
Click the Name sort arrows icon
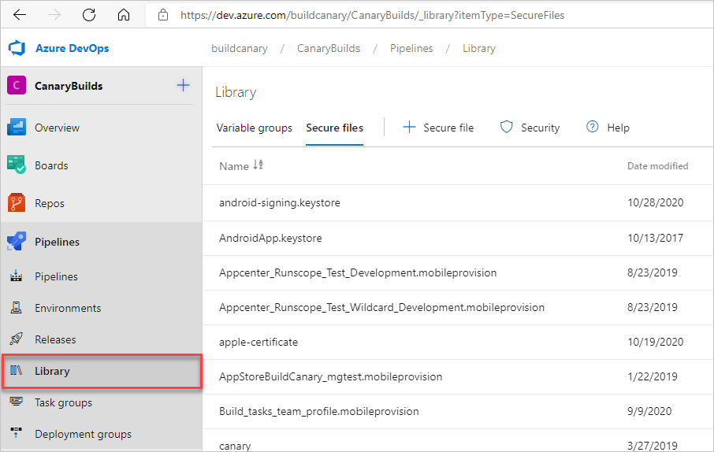pyautogui.click(x=258, y=165)
